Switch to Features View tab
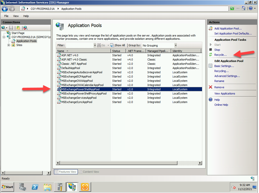 66,172
